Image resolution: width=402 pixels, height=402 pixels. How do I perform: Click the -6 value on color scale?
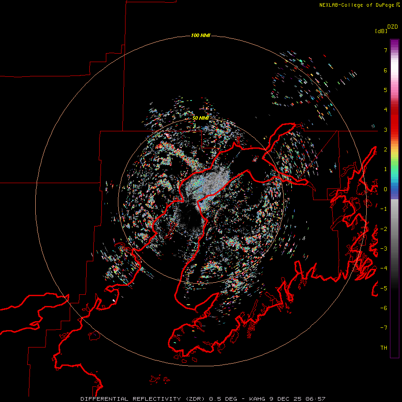coord(384,308)
